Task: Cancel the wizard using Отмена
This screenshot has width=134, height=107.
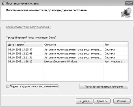Action: 122,101
